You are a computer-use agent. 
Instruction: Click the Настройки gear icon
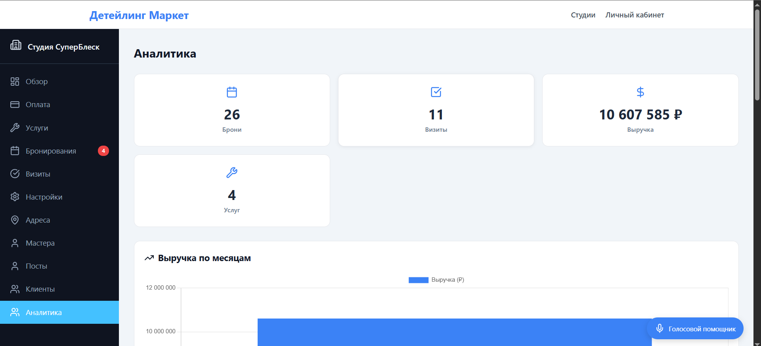15,197
